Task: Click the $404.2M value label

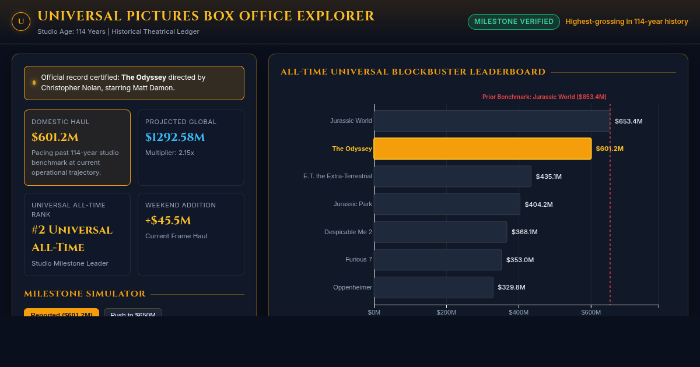Action: tap(539, 204)
